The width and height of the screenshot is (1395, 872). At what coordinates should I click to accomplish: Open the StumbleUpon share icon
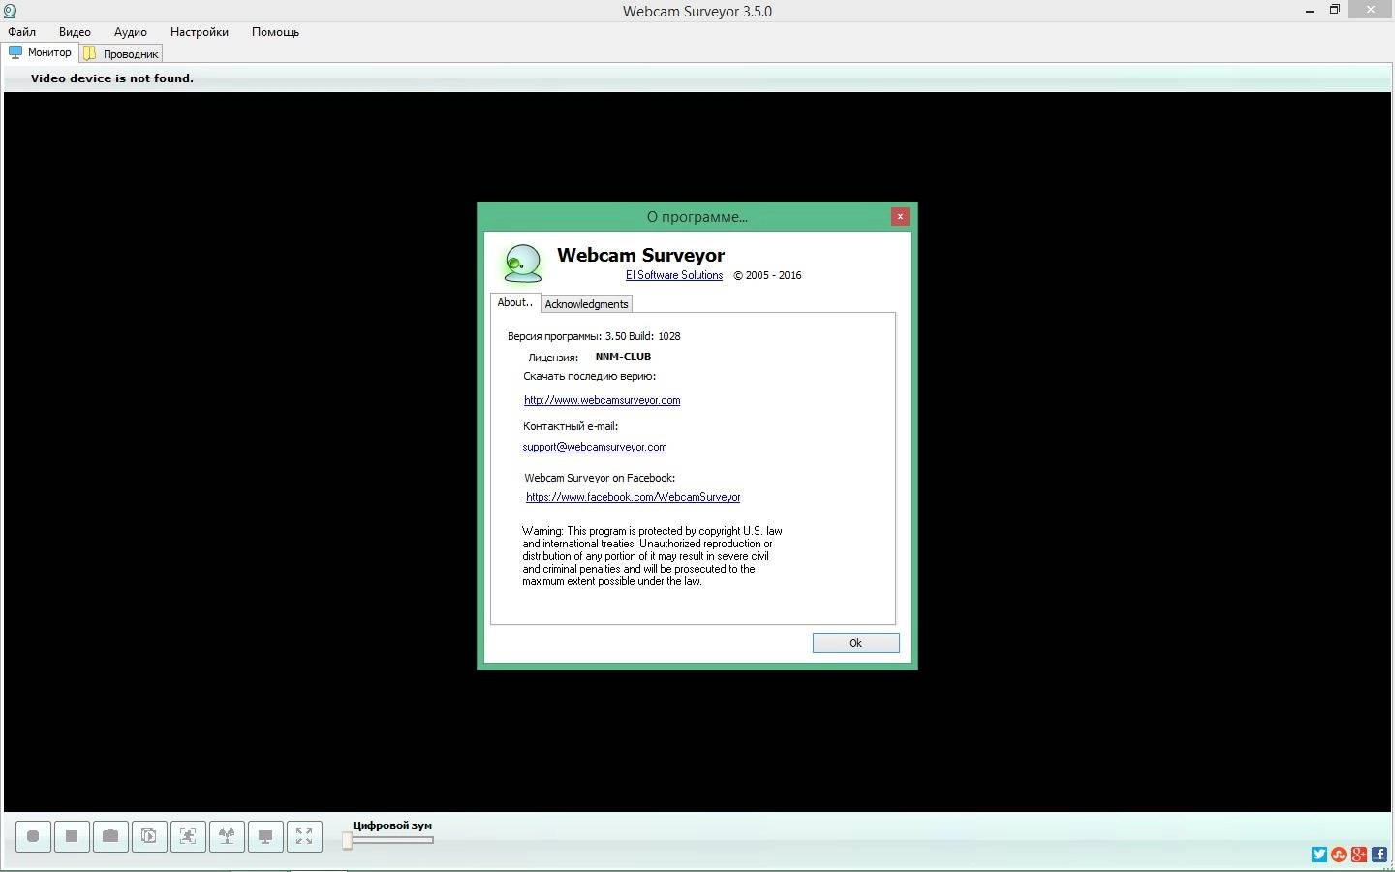1339,855
